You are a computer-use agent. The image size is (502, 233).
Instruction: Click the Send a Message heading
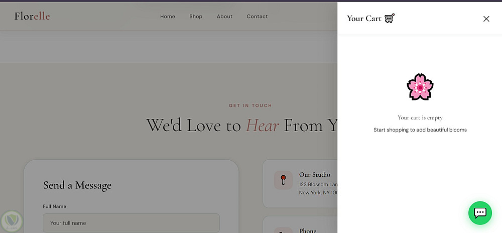point(77,185)
